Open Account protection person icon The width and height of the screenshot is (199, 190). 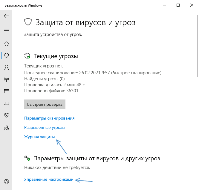click(x=7, y=67)
